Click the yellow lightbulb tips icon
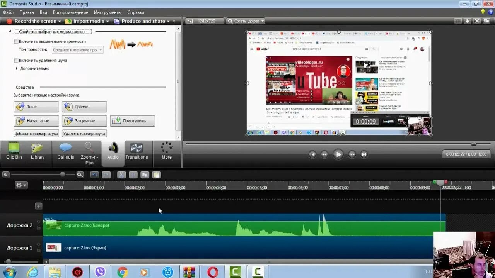This screenshot has height=278, width=495. tap(483, 12)
